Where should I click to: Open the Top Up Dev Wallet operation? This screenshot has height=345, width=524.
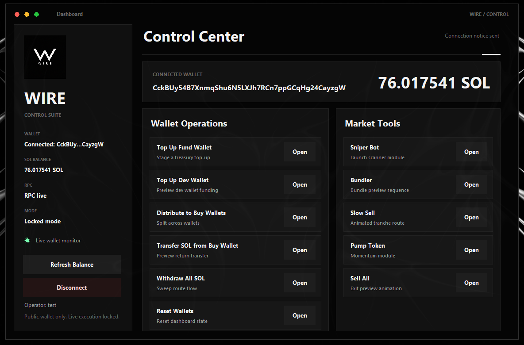[x=300, y=185]
